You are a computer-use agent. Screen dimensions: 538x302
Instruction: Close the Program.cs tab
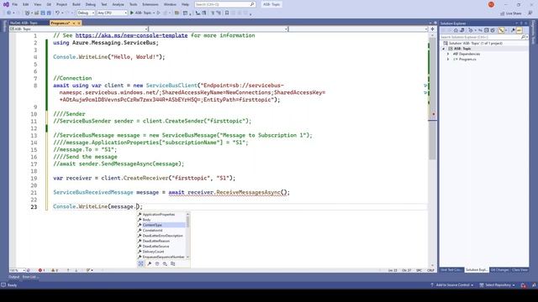click(x=79, y=23)
